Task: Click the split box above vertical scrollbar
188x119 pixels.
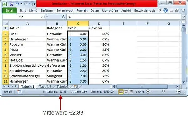Action: tap(184, 22)
